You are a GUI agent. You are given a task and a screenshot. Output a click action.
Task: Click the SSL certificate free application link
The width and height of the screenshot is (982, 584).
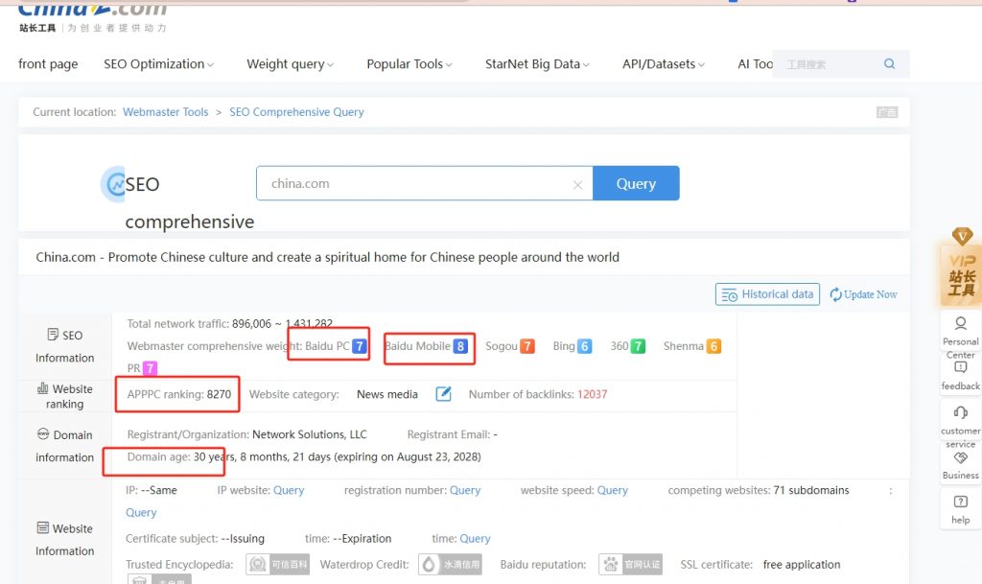pyautogui.click(x=801, y=565)
